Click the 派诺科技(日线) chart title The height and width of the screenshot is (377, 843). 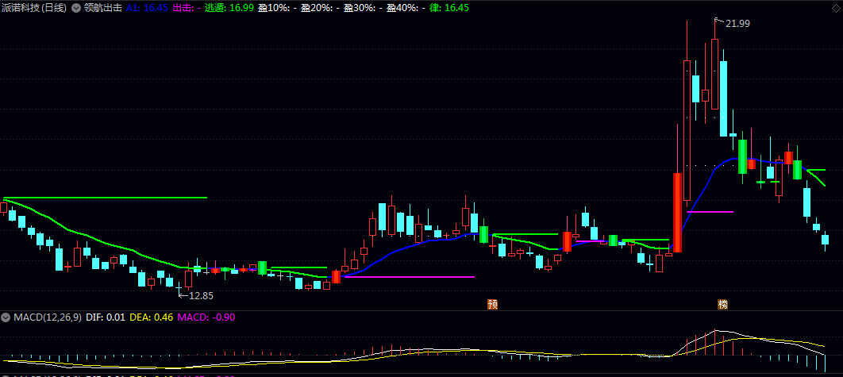click(x=36, y=8)
